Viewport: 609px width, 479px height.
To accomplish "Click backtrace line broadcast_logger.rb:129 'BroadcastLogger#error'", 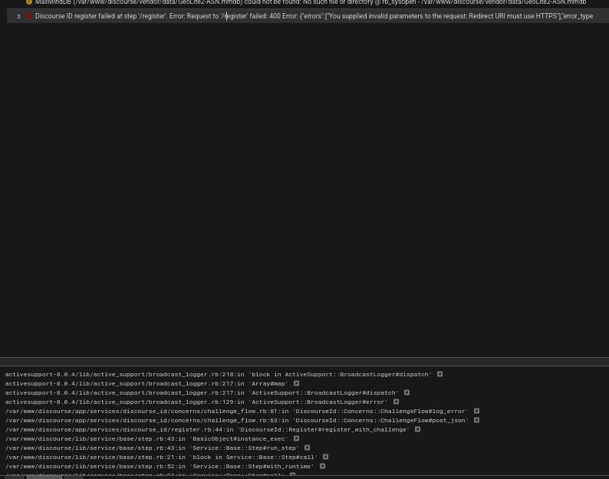I will pyautogui.click(x=196, y=402).
